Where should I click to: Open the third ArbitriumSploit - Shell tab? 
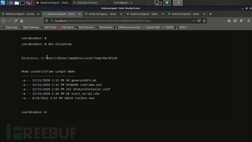[x=102, y=14]
